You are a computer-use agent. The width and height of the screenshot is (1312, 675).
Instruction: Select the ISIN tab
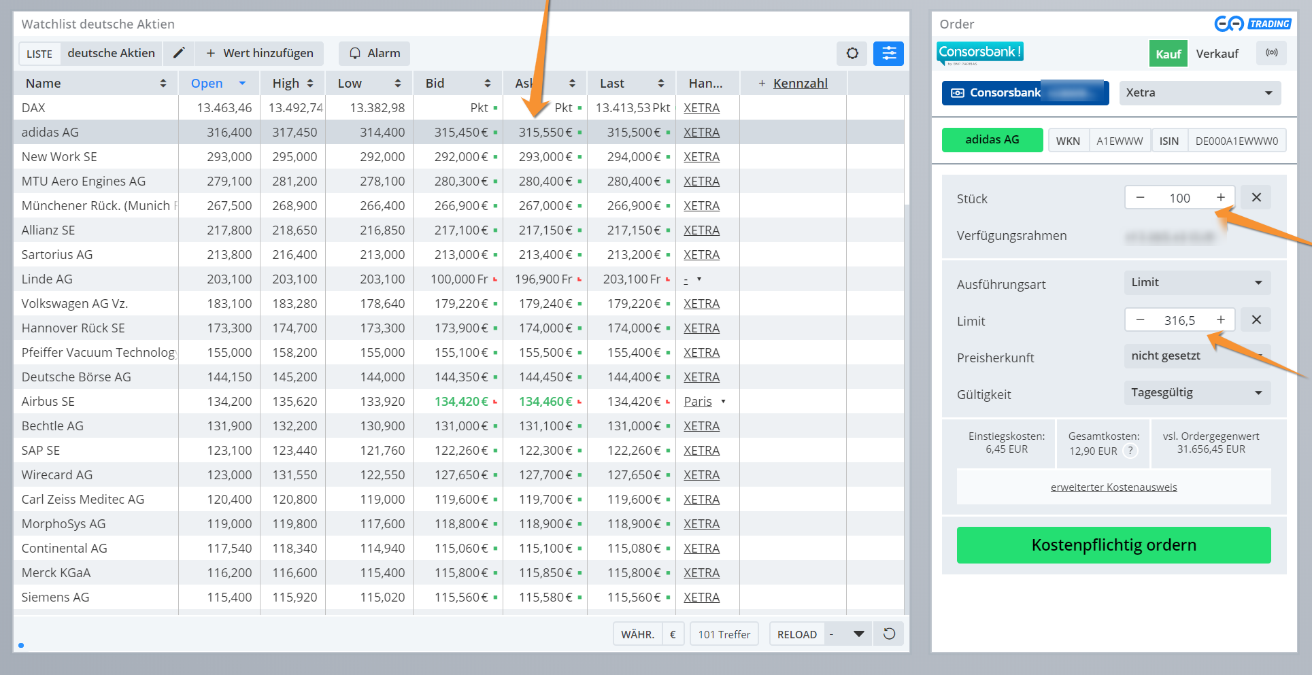pyautogui.click(x=1169, y=141)
